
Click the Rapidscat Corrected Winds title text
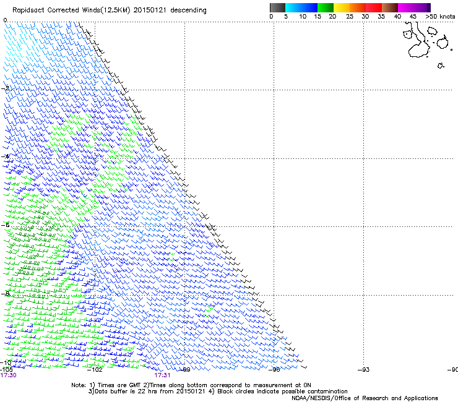[x=110, y=11]
